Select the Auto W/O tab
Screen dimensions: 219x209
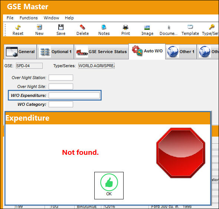click(147, 51)
